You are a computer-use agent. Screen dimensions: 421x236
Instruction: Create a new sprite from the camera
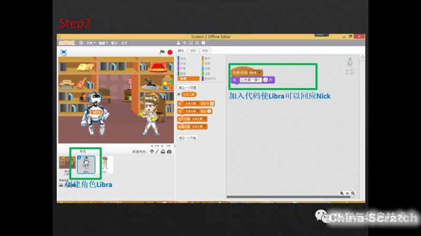coord(169,152)
